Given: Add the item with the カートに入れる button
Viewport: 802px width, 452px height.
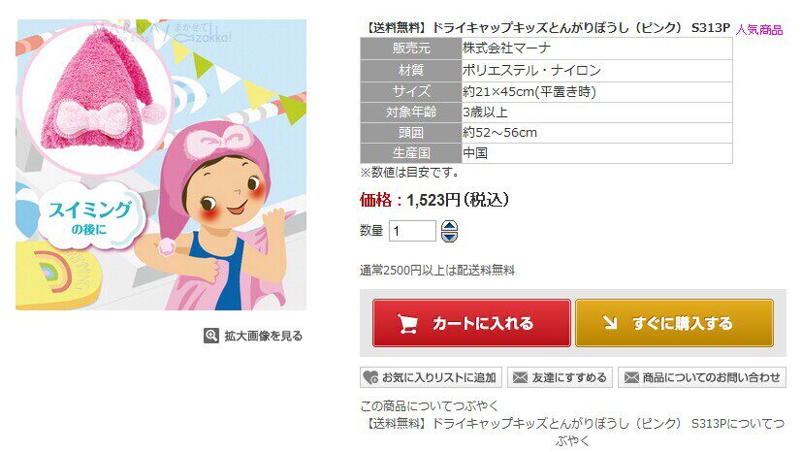Looking at the screenshot, I should (x=471, y=323).
